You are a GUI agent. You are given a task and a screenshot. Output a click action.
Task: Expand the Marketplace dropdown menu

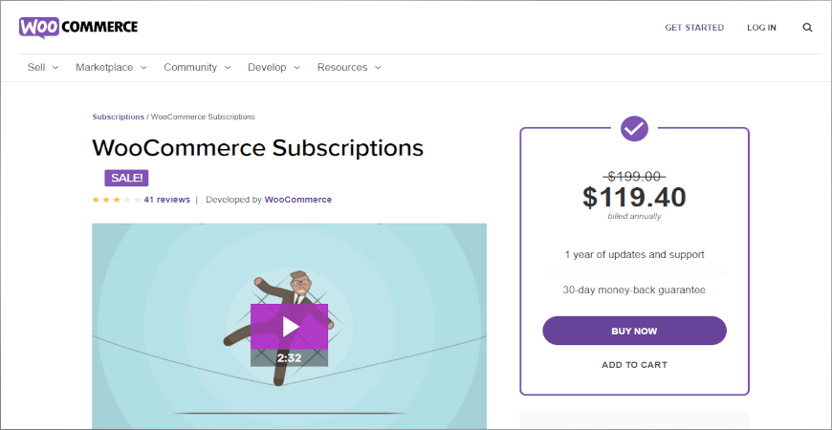pos(111,68)
